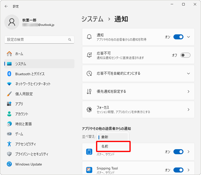201x175 pixels.
Task: Minimize the settings window
Action: click(x=172, y=4)
